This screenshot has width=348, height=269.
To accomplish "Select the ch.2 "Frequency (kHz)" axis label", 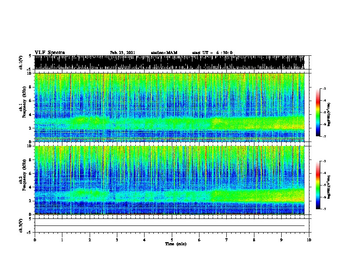I will (x=24, y=175).
